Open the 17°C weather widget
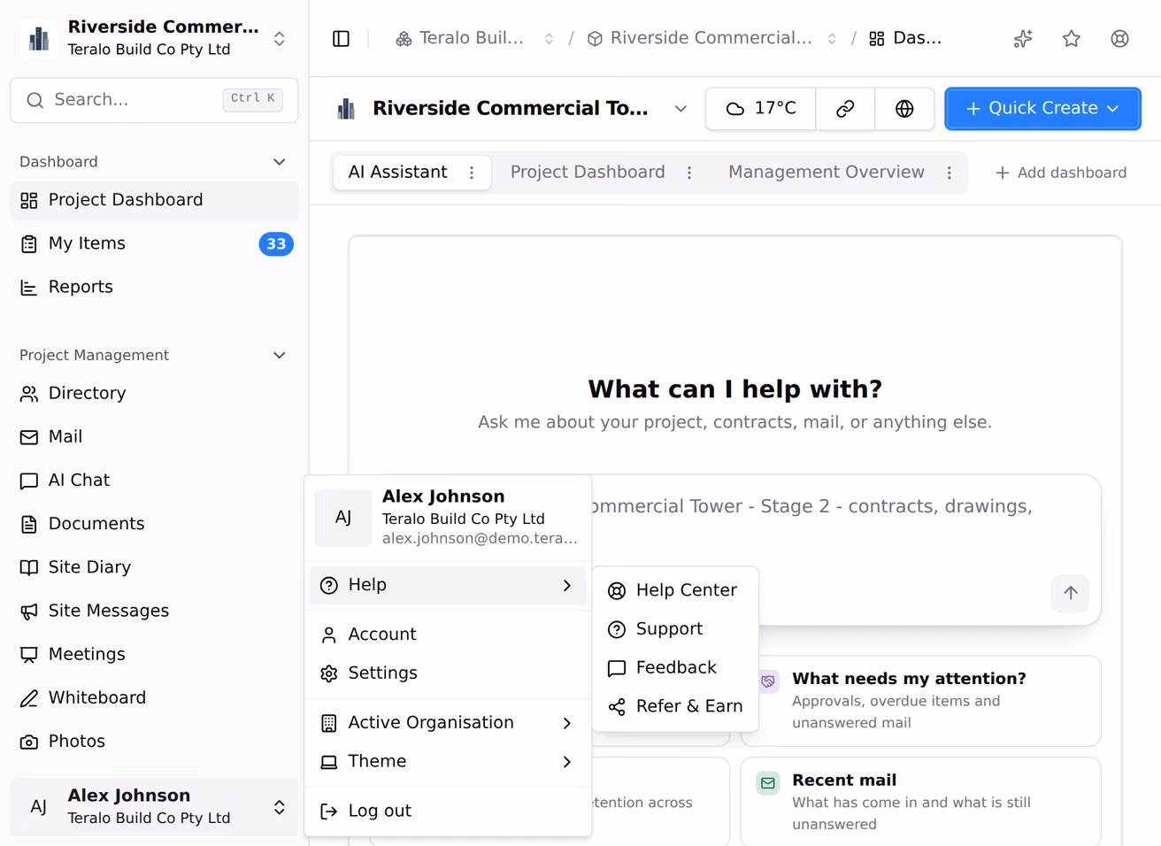 761,108
